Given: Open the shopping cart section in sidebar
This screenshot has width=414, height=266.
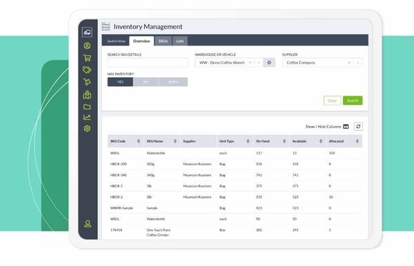Looking at the screenshot, I should (87, 57).
